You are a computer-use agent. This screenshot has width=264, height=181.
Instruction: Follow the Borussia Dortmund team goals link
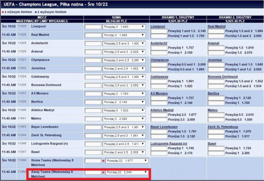[x=223, y=77]
